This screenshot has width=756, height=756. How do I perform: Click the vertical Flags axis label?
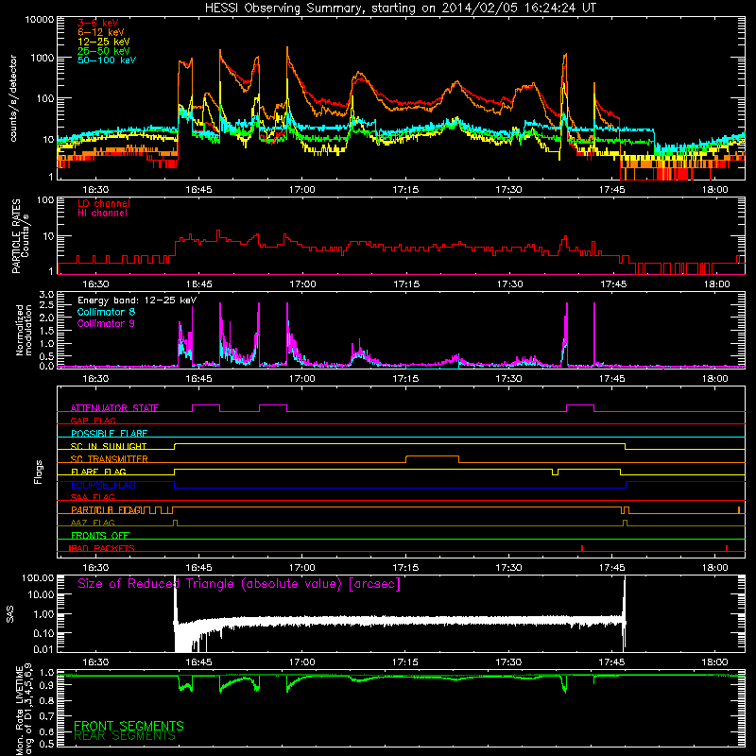click(x=39, y=472)
